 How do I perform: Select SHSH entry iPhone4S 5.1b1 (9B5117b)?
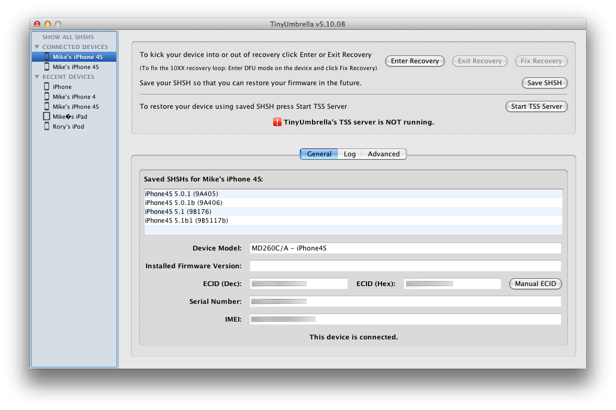click(x=353, y=221)
